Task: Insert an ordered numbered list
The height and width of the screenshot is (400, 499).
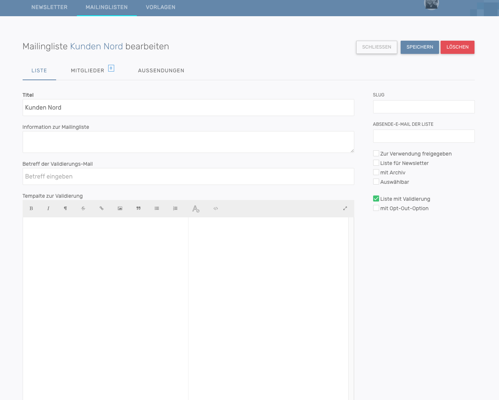Action: pos(175,208)
